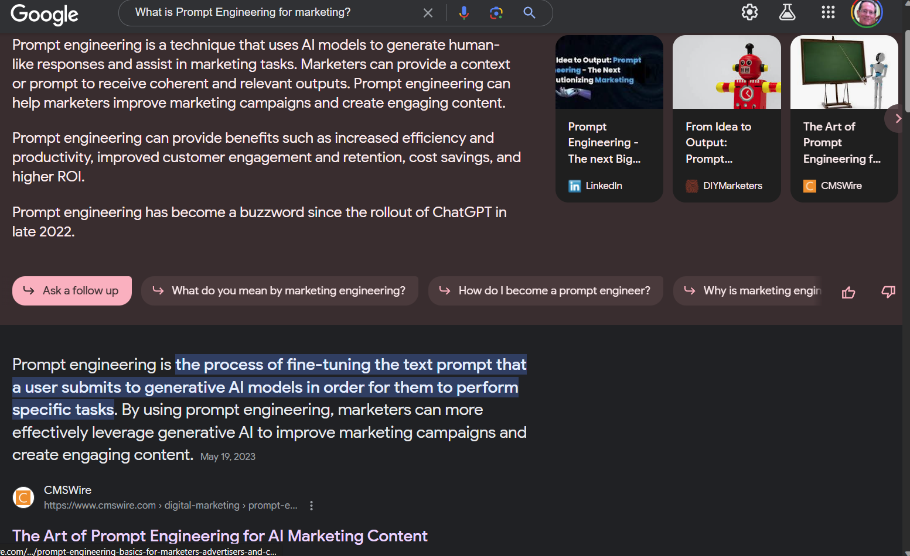Open the DIYMarketers From Idea to Output card
The image size is (910, 556).
(x=727, y=119)
